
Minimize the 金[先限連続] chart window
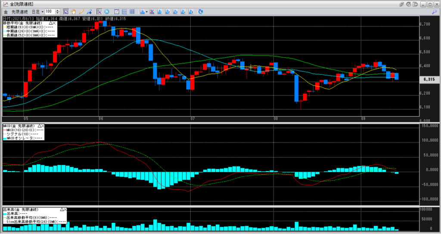click(423, 4)
